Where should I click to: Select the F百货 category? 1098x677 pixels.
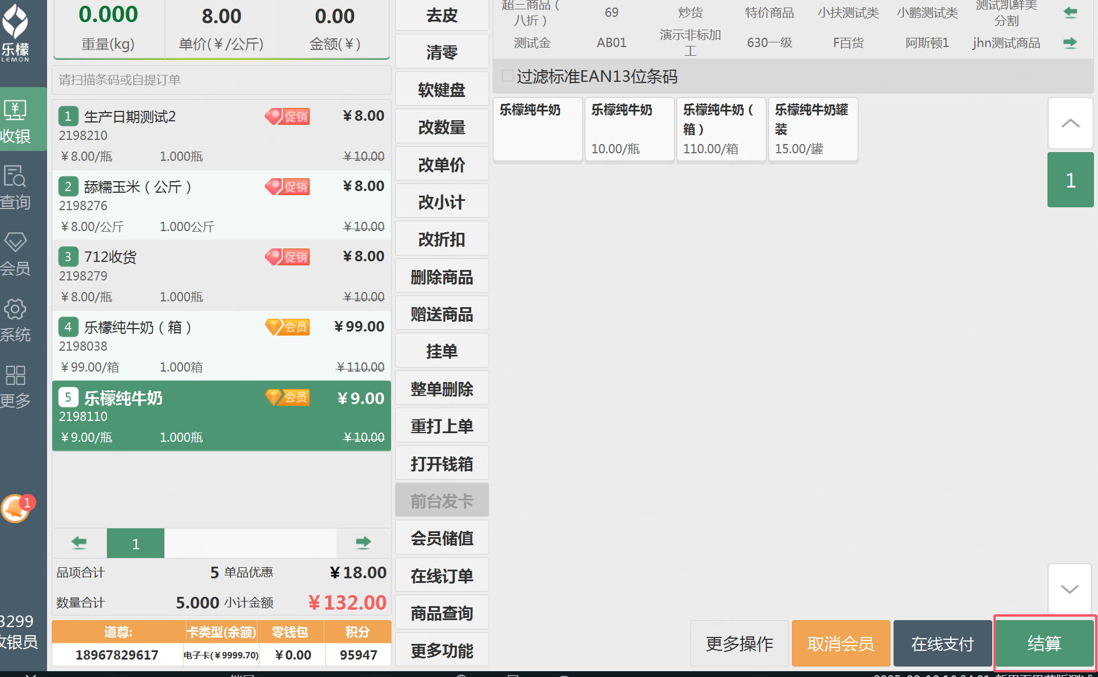pyautogui.click(x=848, y=43)
